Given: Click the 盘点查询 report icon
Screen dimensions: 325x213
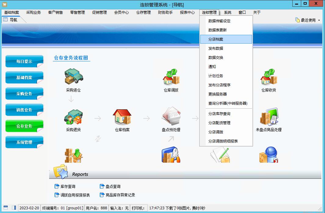Looking at the screenshot, I should (102, 186).
